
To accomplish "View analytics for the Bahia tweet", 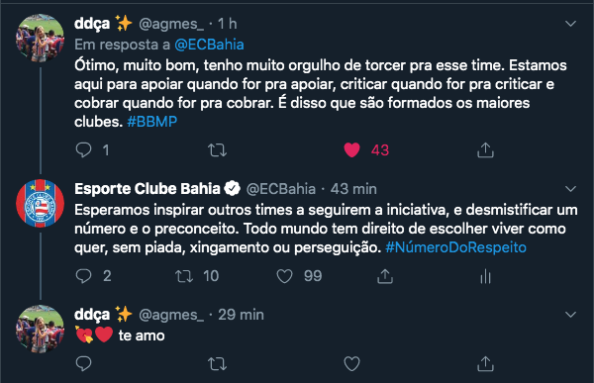I will (x=485, y=276).
